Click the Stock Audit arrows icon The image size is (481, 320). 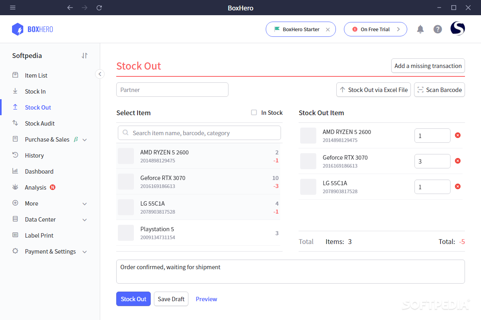click(15, 123)
